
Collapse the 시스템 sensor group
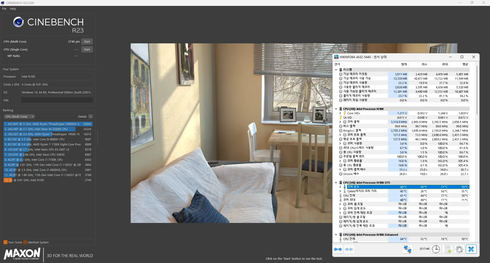[336, 70]
